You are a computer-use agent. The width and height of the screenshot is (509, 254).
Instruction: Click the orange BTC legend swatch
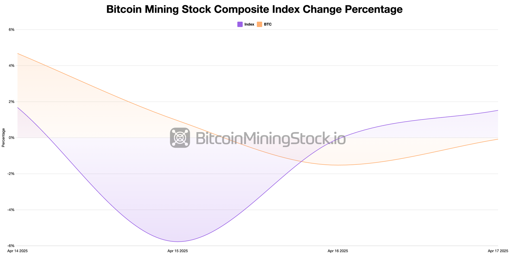click(x=259, y=24)
